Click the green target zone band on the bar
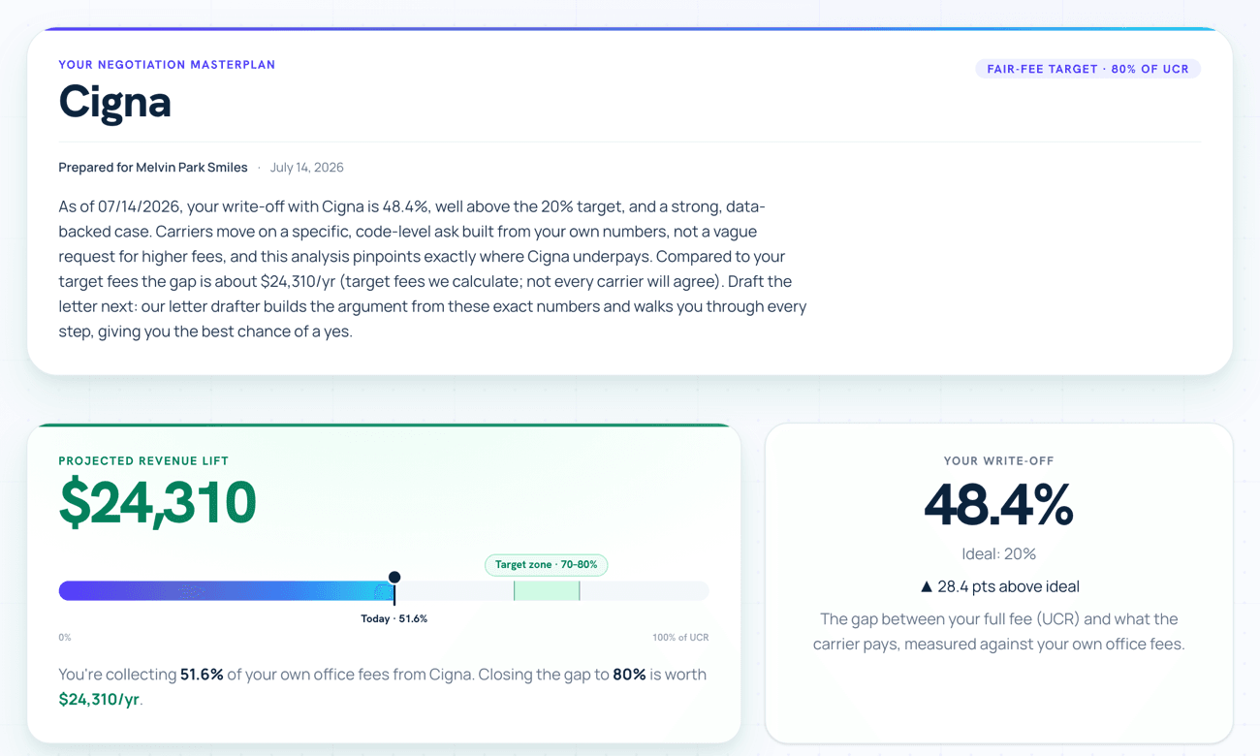Screen dimensions: 1260x756 [547, 590]
